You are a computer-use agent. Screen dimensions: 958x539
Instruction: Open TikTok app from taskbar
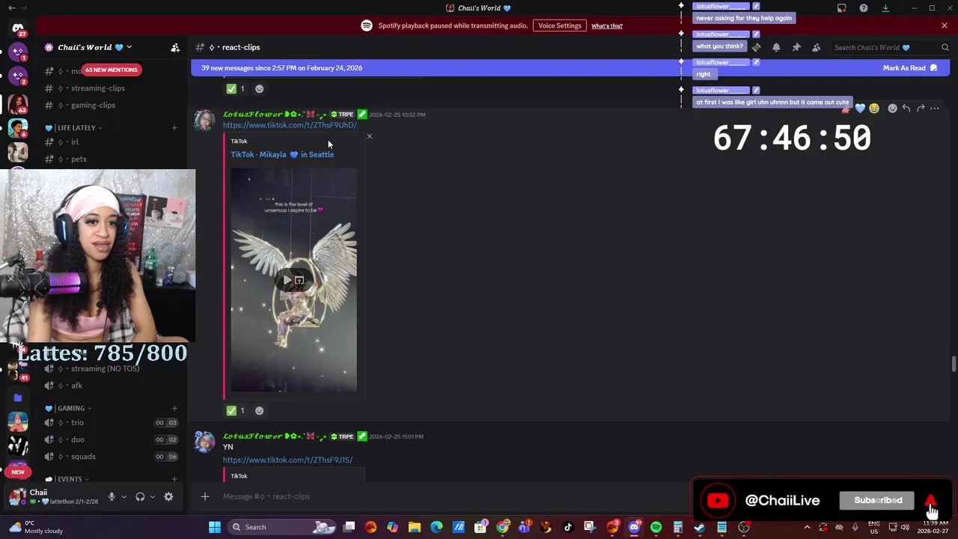[567, 527]
